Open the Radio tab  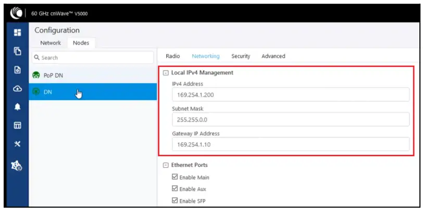[x=172, y=56]
